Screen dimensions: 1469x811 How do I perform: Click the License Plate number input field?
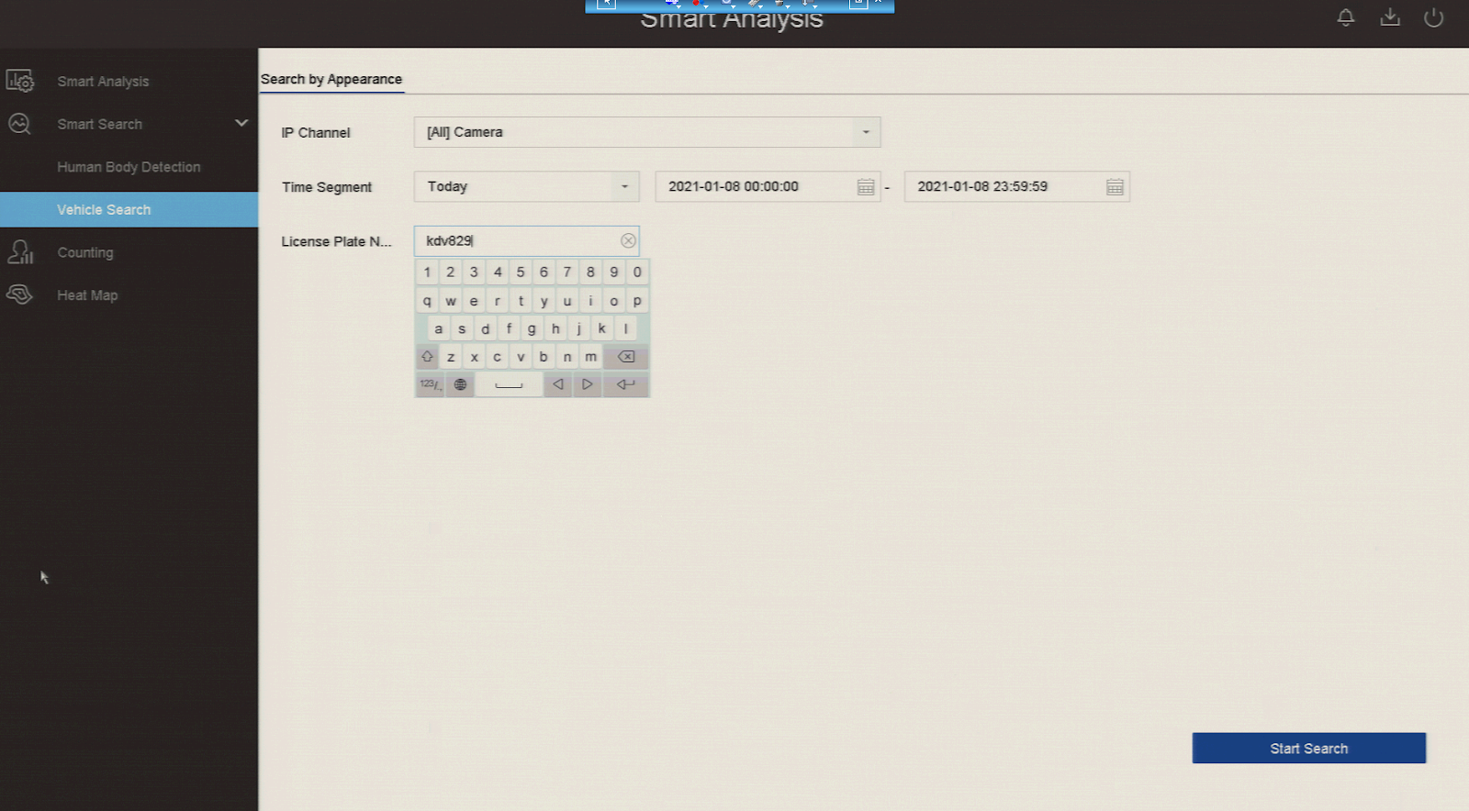(x=527, y=240)
